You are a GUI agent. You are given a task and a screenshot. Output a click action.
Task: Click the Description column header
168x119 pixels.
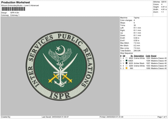[139, 56]
